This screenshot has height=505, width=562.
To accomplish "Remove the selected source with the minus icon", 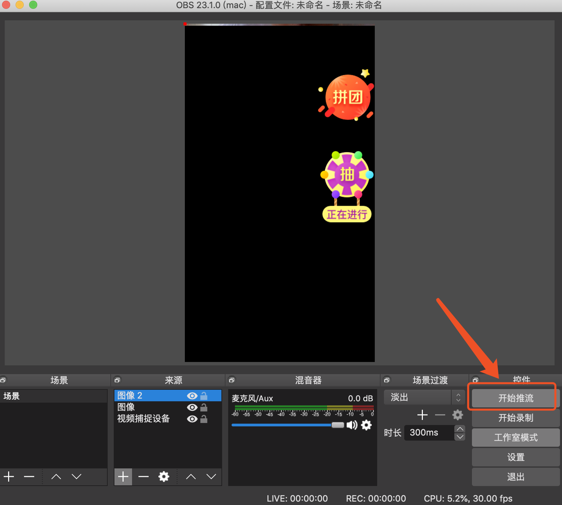I will (144, 477).
